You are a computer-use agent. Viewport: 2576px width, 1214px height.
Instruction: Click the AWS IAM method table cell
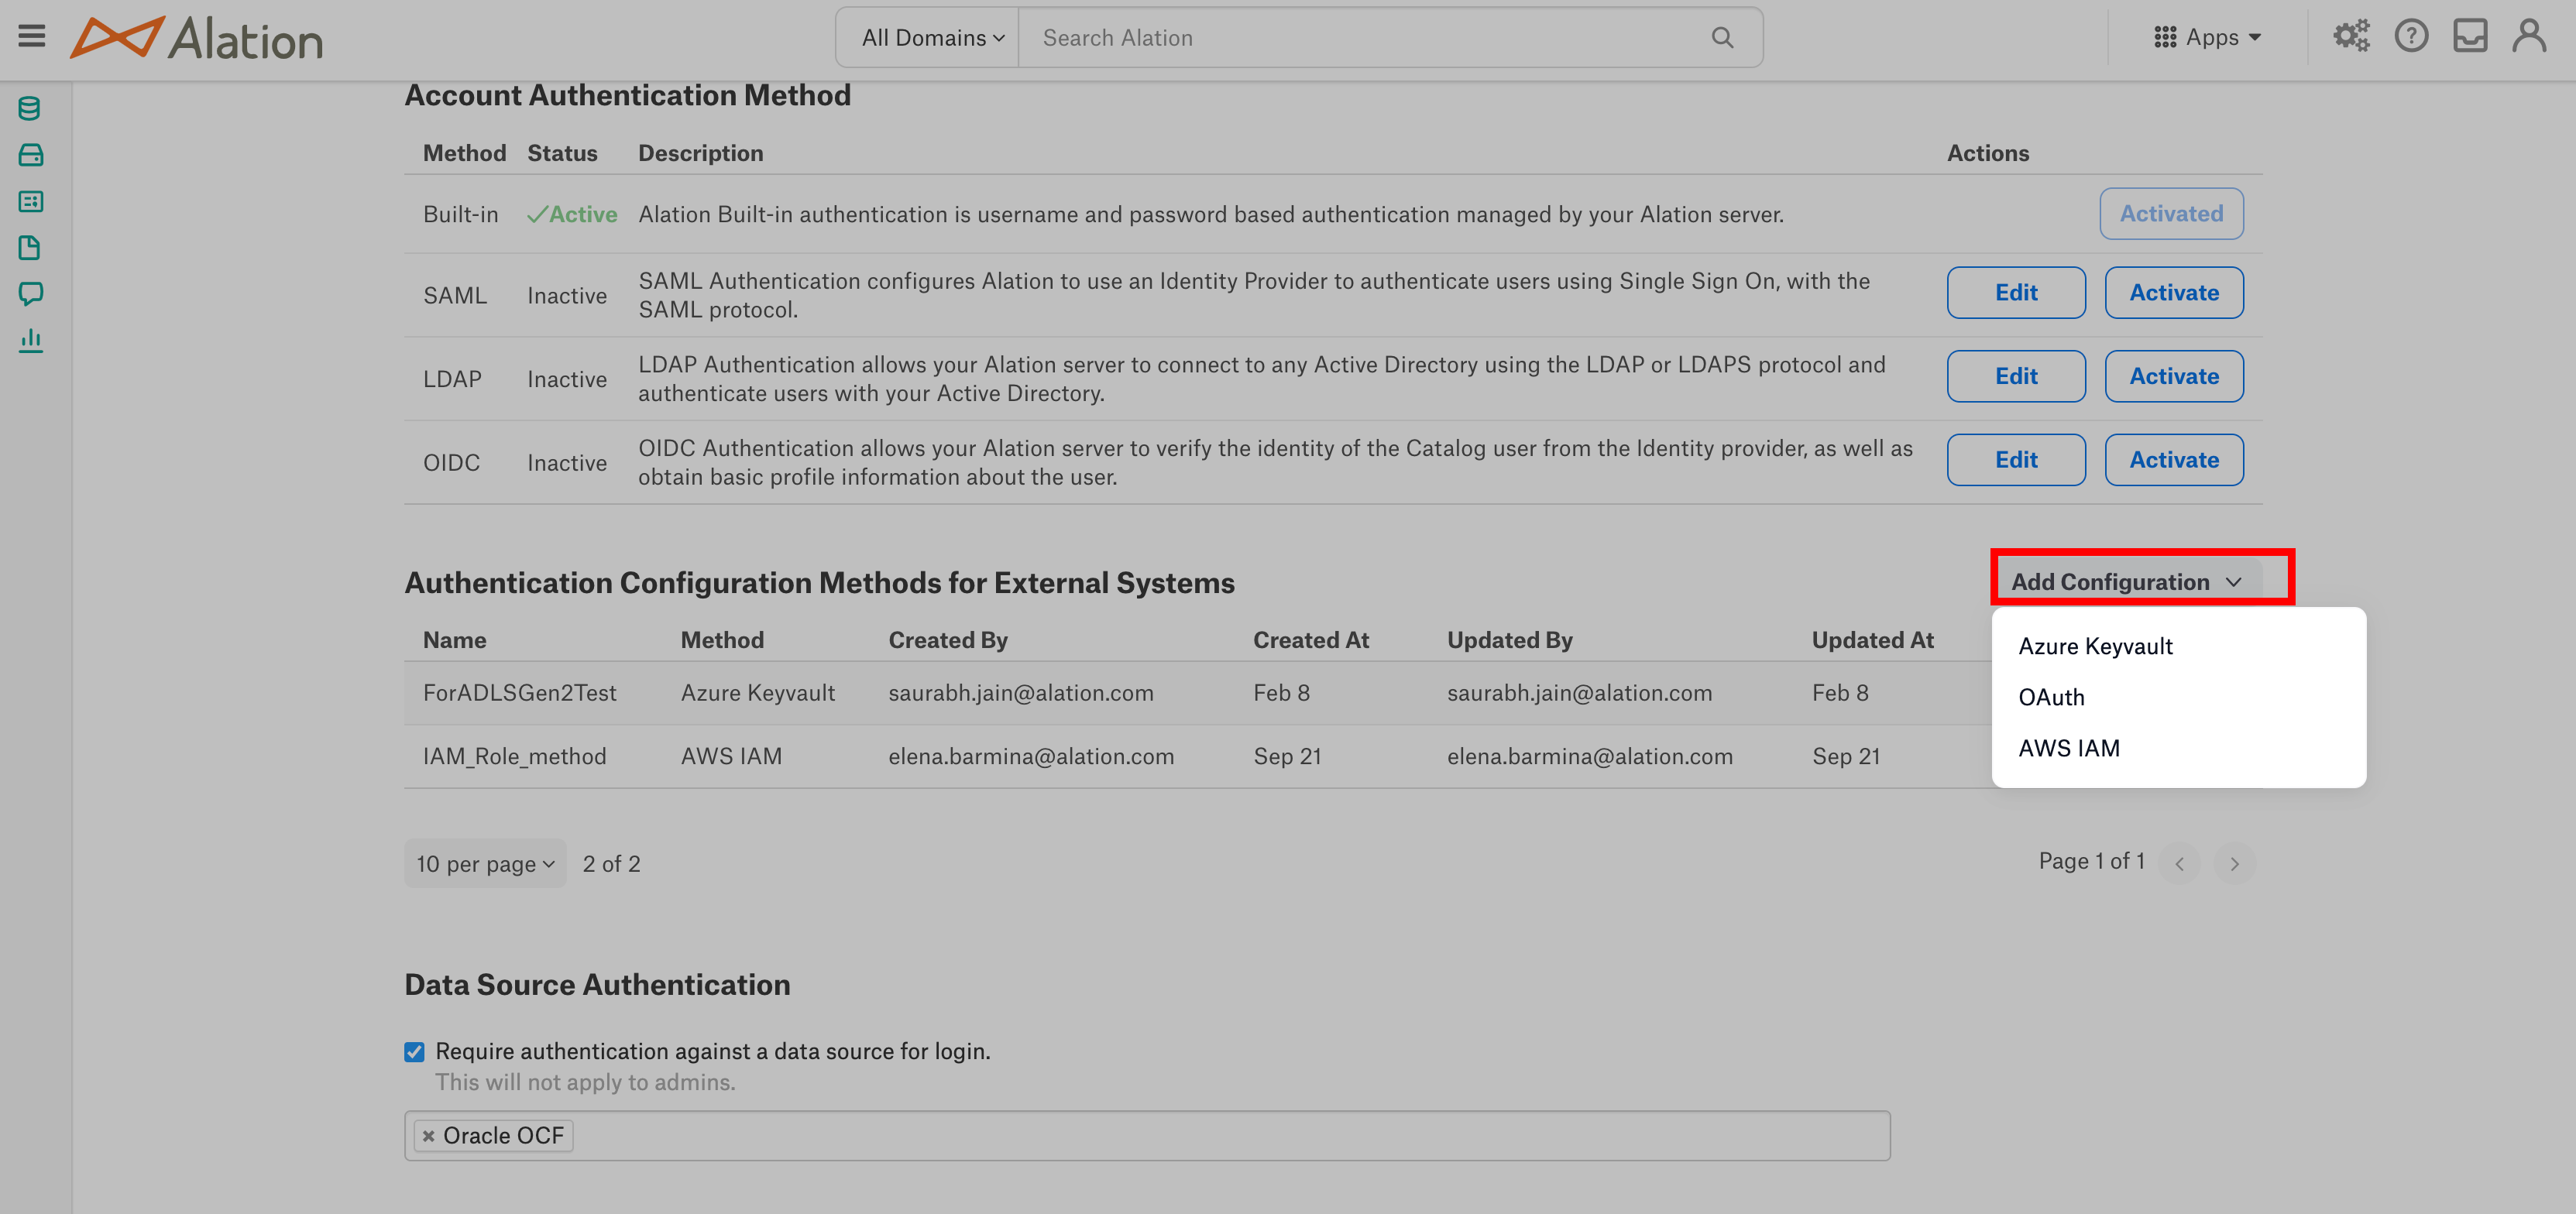(731, 757)
